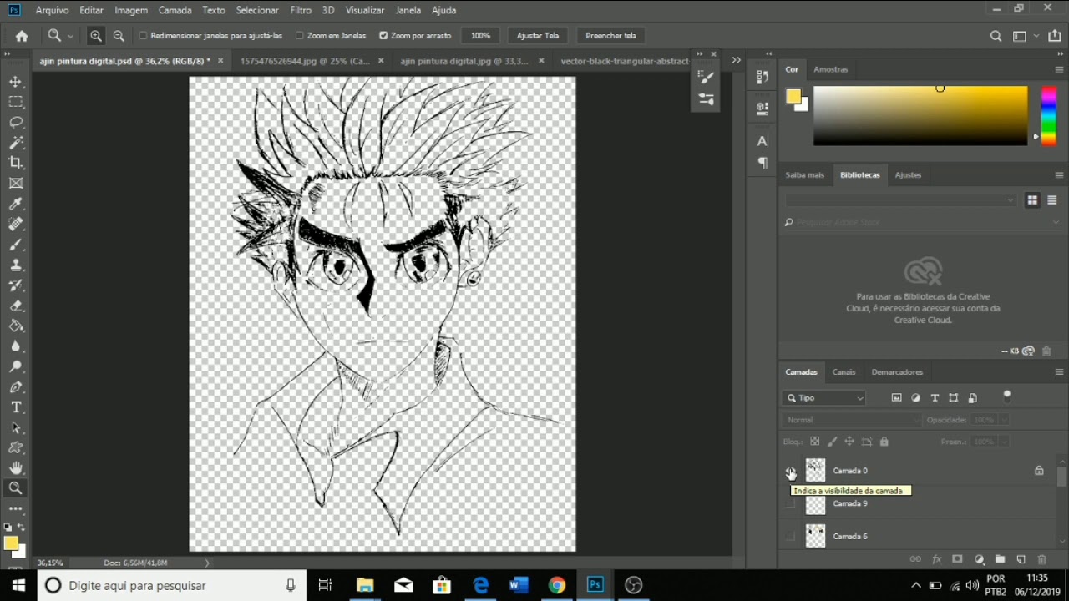Enable the Zoom em Janelas checkbox
Image resolution: width=1069 pixels, height=601 pixels.
tap(300, 36)
